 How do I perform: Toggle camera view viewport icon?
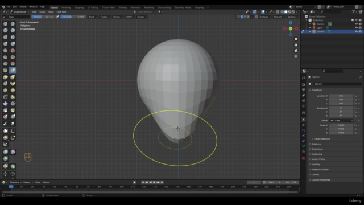296,51
